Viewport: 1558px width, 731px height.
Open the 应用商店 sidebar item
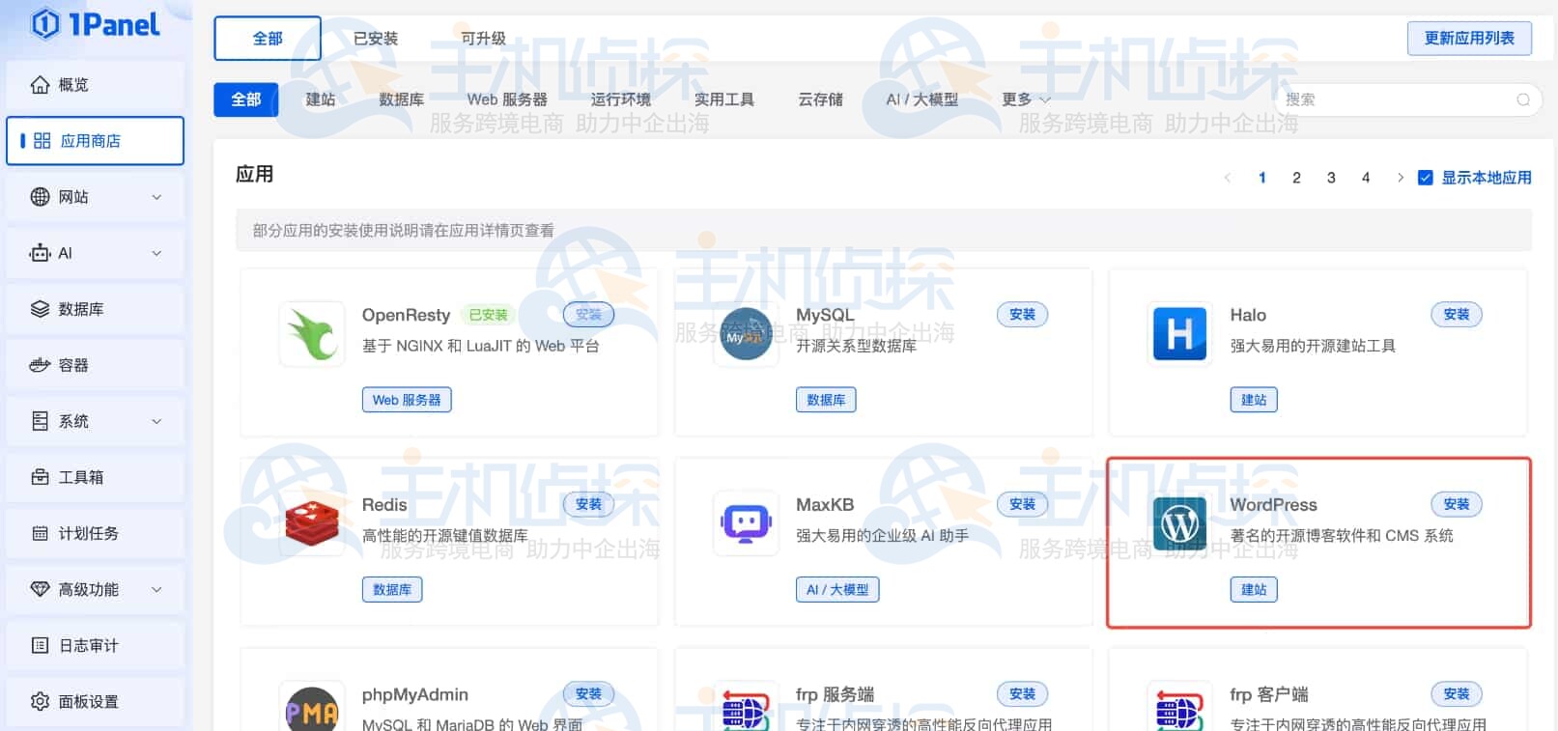[95, 141]
